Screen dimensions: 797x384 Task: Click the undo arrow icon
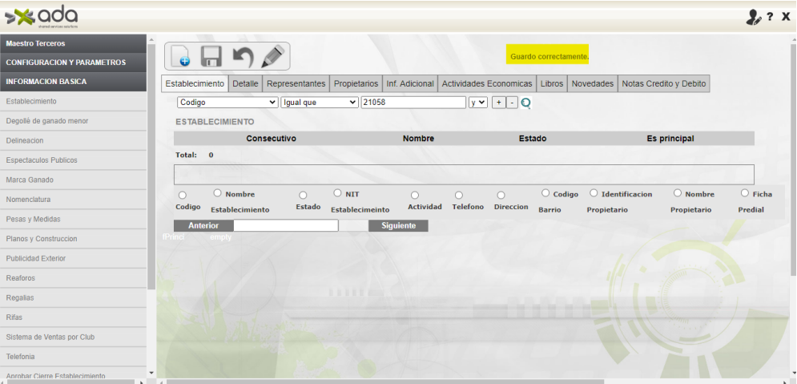[242, 57]
